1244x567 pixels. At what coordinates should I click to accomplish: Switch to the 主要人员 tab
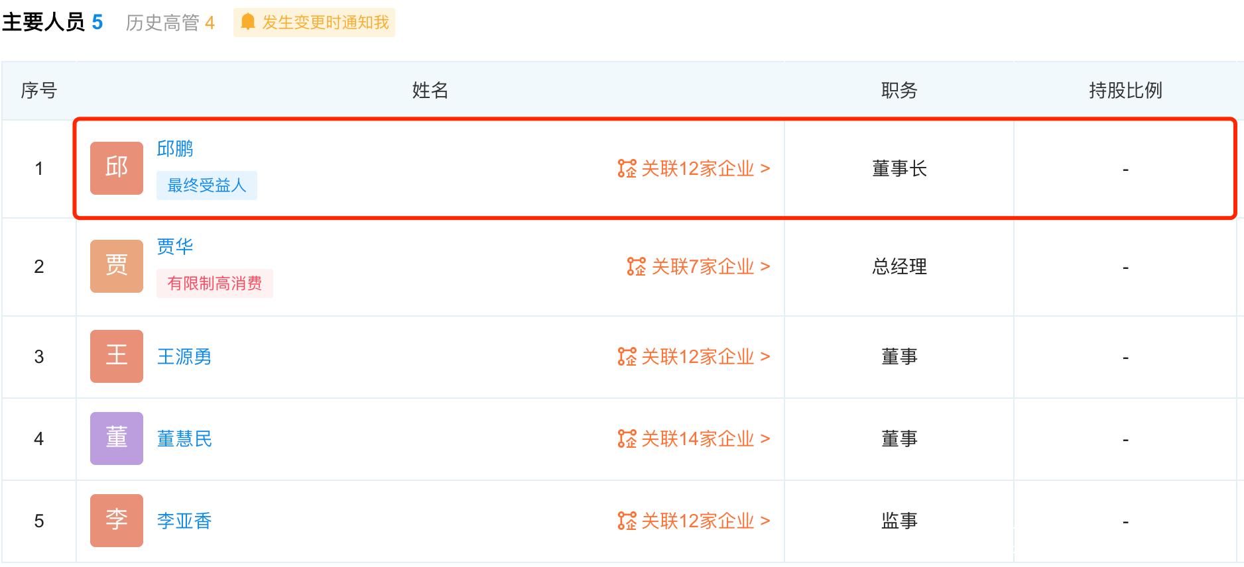click(x=52, y=23)
